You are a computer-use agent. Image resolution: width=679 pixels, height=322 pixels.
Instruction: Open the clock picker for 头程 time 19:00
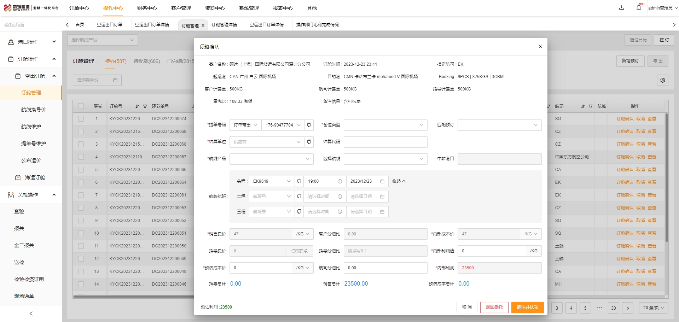click(340, 181)
